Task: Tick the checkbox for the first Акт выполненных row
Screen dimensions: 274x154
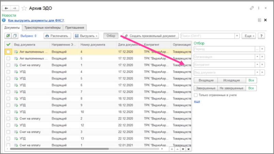Action: 8,52
